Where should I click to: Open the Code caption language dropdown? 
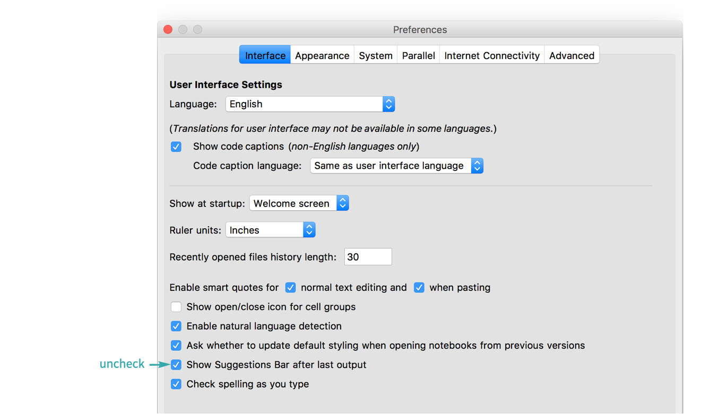click(x=396, y=166)
